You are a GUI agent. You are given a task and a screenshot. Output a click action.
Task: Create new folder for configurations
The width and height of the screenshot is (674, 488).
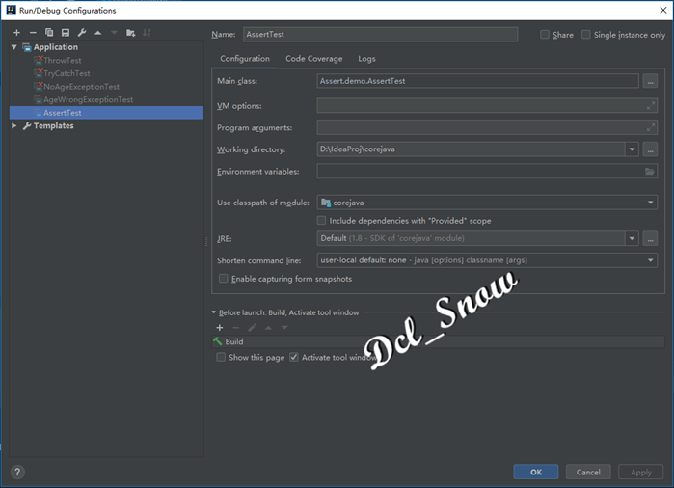pos(131,33)
